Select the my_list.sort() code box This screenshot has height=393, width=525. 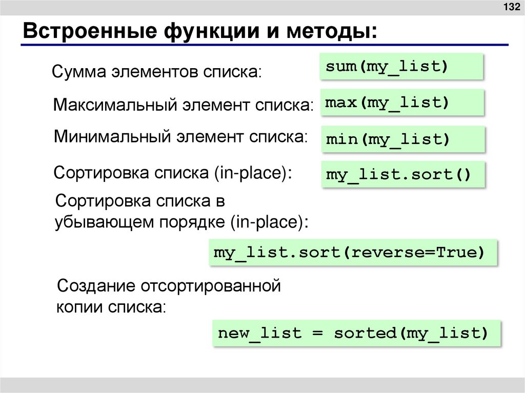(x=403, y=174)
